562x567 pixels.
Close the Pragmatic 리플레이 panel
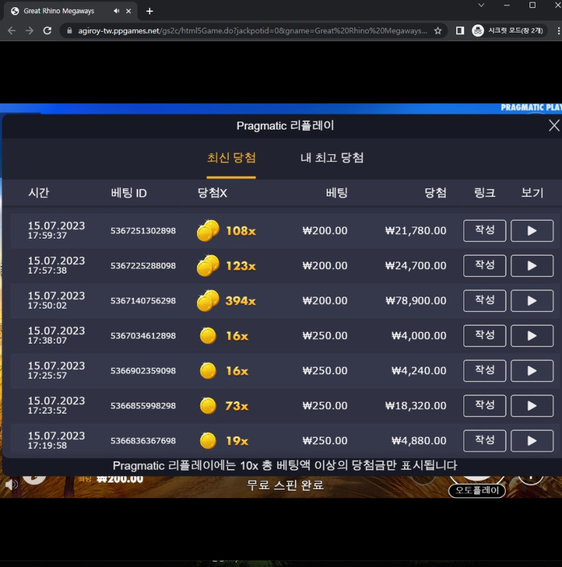[x=553, y=126]
